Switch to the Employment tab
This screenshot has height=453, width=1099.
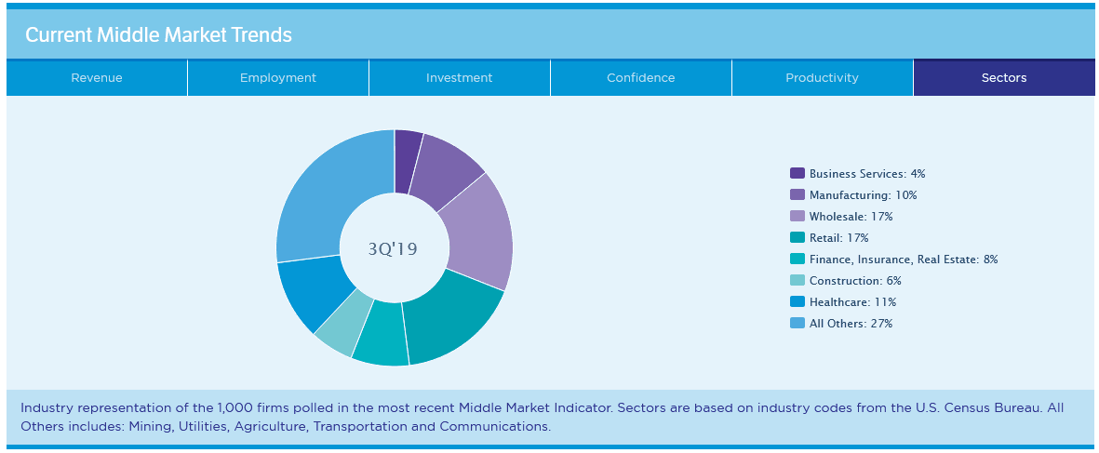click(278, 78)
